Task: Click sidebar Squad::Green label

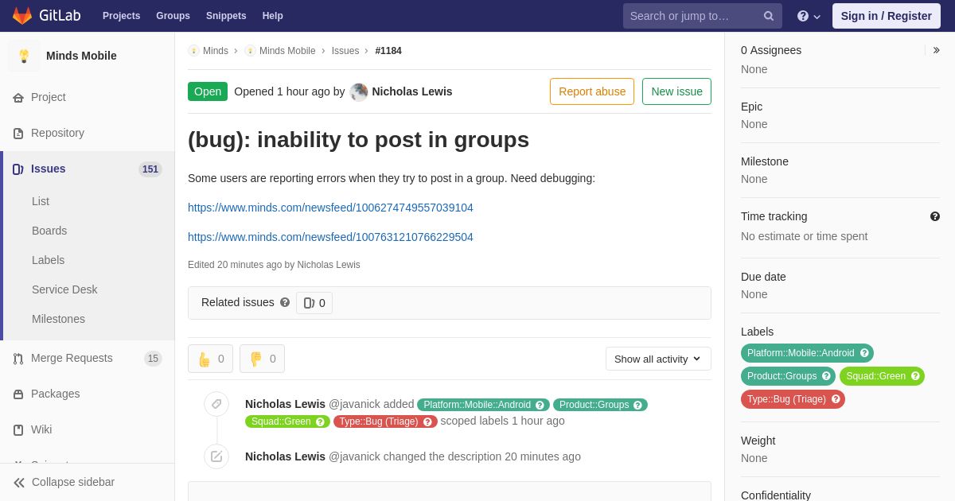Action: point(875,376)
